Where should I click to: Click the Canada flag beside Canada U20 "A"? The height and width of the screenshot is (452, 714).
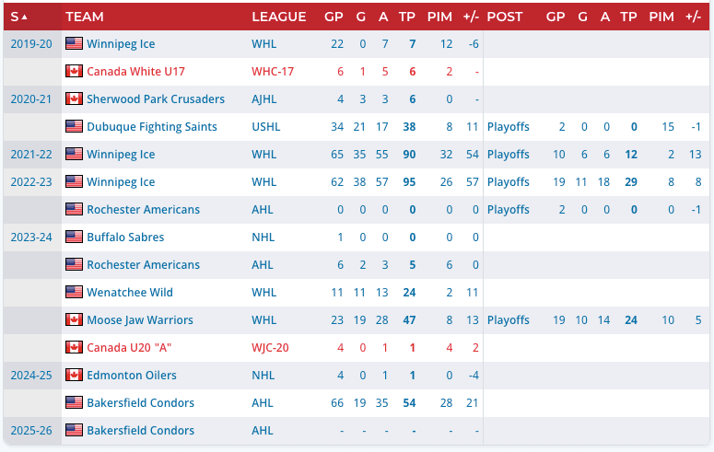(x=74, y=348)
